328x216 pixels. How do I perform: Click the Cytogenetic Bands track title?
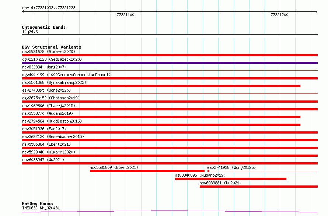tap(44, 27)
